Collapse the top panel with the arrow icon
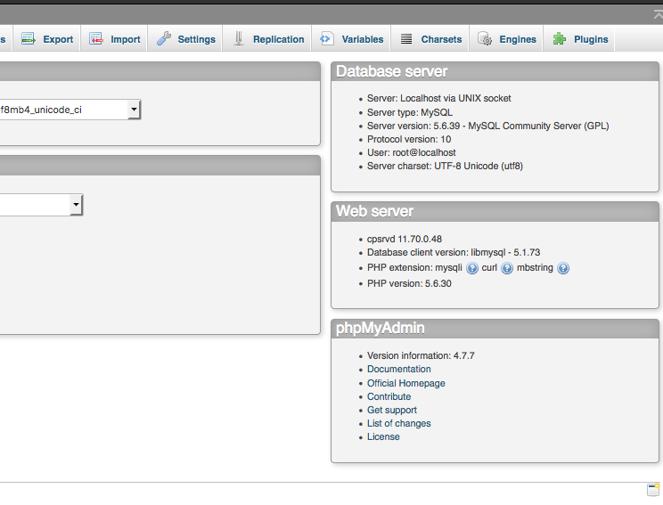The width and height of the screenshot is (663, 505). 658,15
